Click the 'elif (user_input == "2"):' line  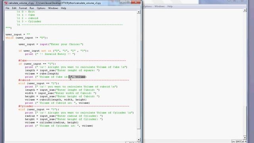tap(39, 83)
